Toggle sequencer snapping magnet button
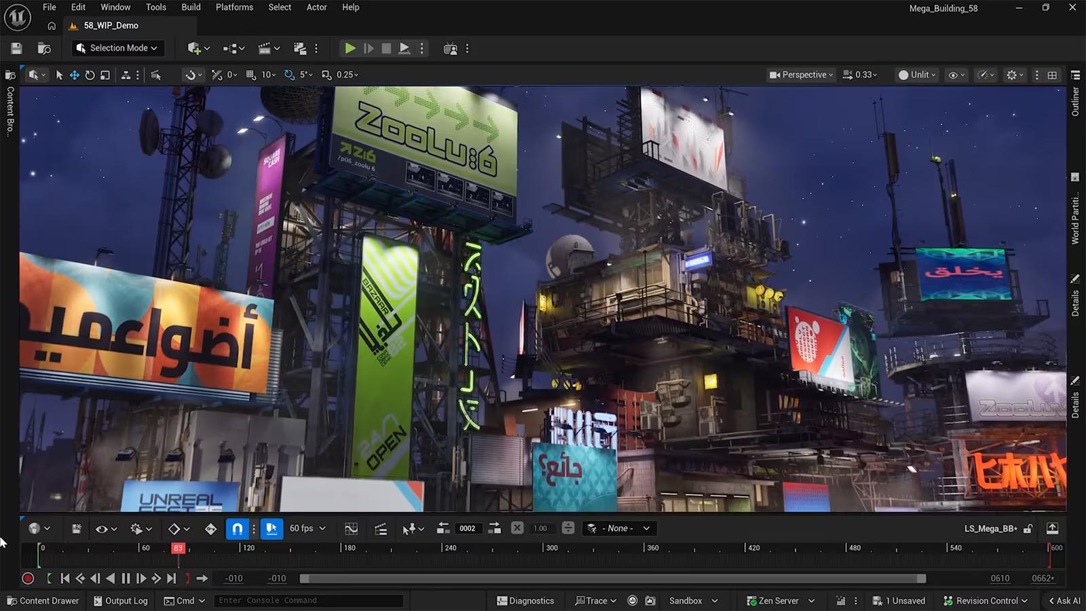Screen dimensions: 1086x611 click(x=237, y=529)
